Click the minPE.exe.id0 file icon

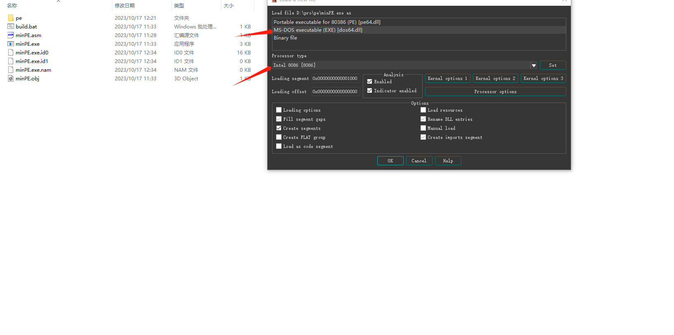click(x=11, y=53)
